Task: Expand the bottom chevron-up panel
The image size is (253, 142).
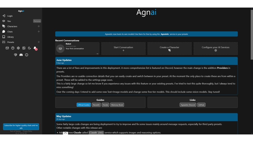Action: point(65,133)
